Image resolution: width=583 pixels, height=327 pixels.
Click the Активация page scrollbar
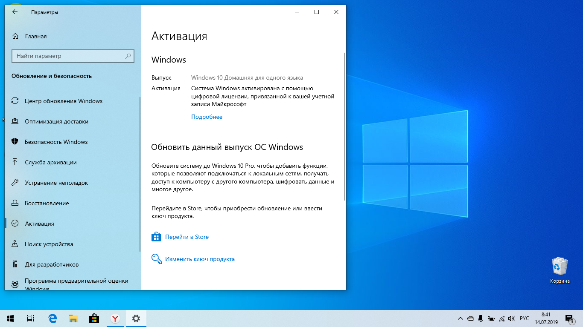click(344, 126)
